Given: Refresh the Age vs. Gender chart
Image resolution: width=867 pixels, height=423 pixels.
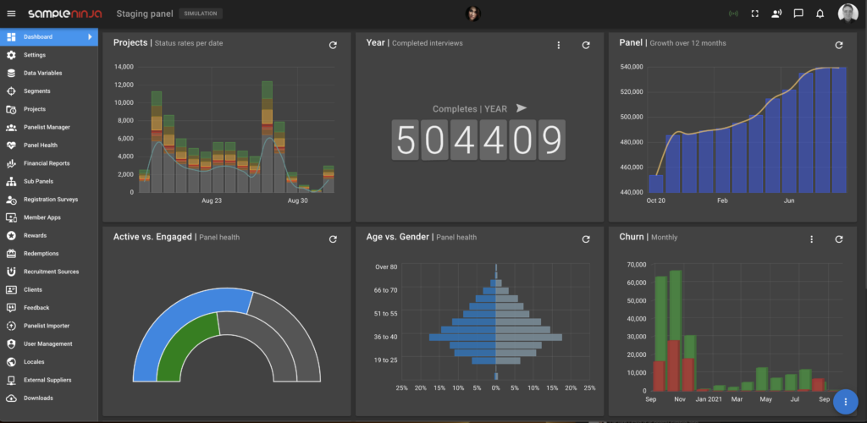Looking at the screenshot, I should pos(586,239).
